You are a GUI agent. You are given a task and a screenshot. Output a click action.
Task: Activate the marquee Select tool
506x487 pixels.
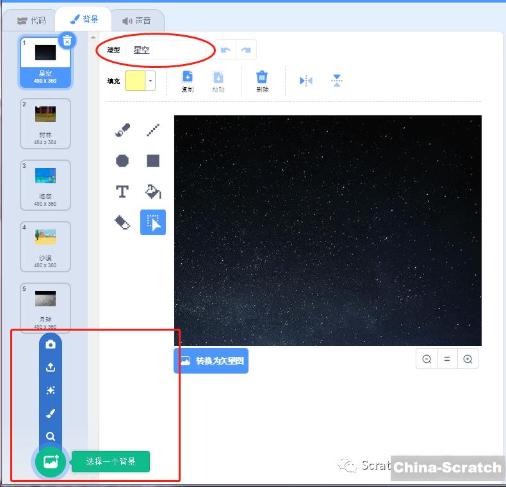153,222
